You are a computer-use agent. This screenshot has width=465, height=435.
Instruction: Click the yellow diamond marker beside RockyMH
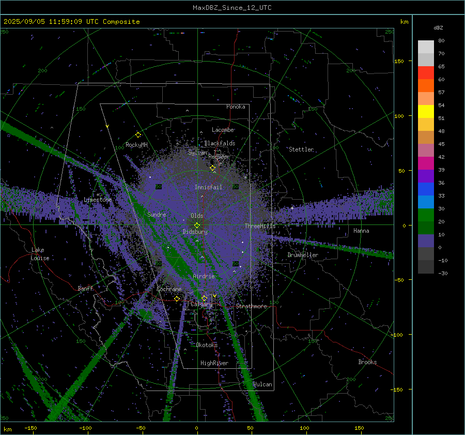click(138, 135)
